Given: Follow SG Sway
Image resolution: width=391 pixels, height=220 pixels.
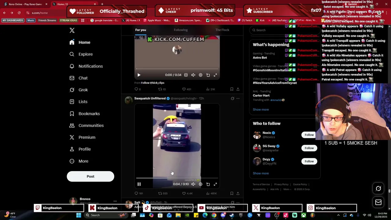Looking at the screenshot, I should (309, 148).
